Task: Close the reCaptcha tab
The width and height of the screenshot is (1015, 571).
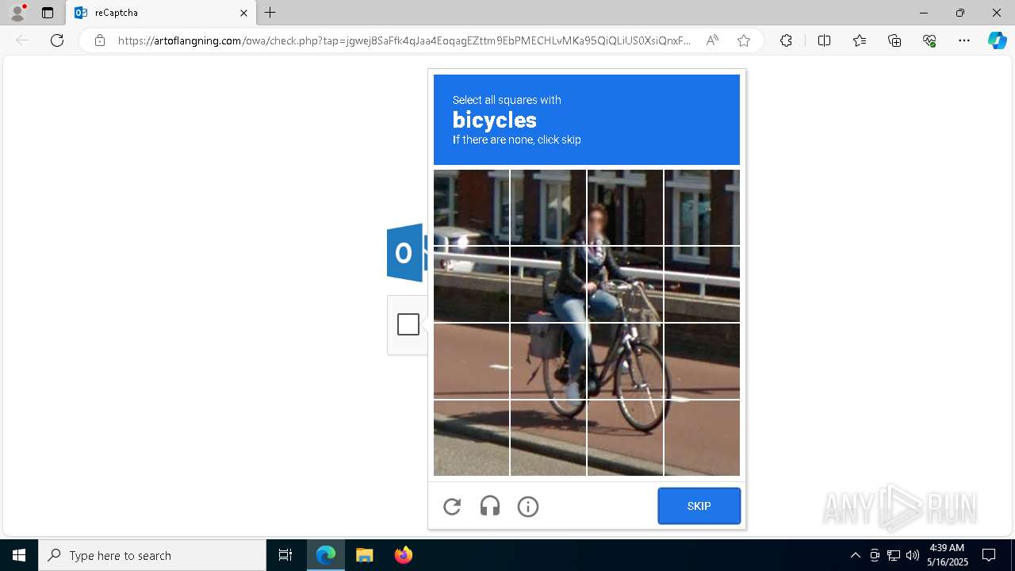Action: (x=243, y=13)
